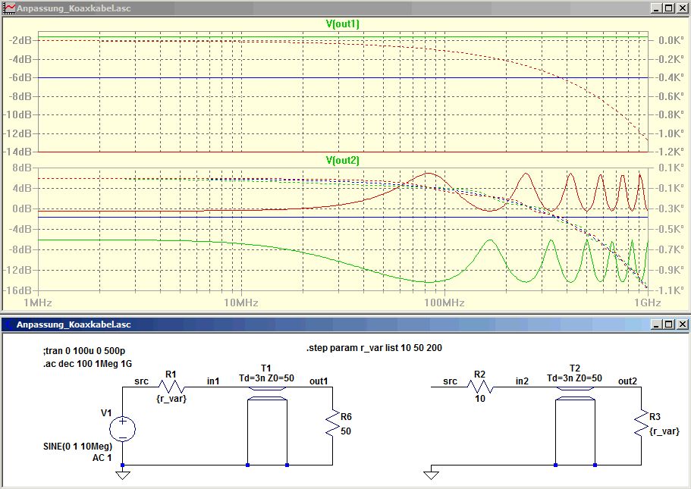Click the ground symbol under V1
This screenshot has height=489, width=691.
123,475
